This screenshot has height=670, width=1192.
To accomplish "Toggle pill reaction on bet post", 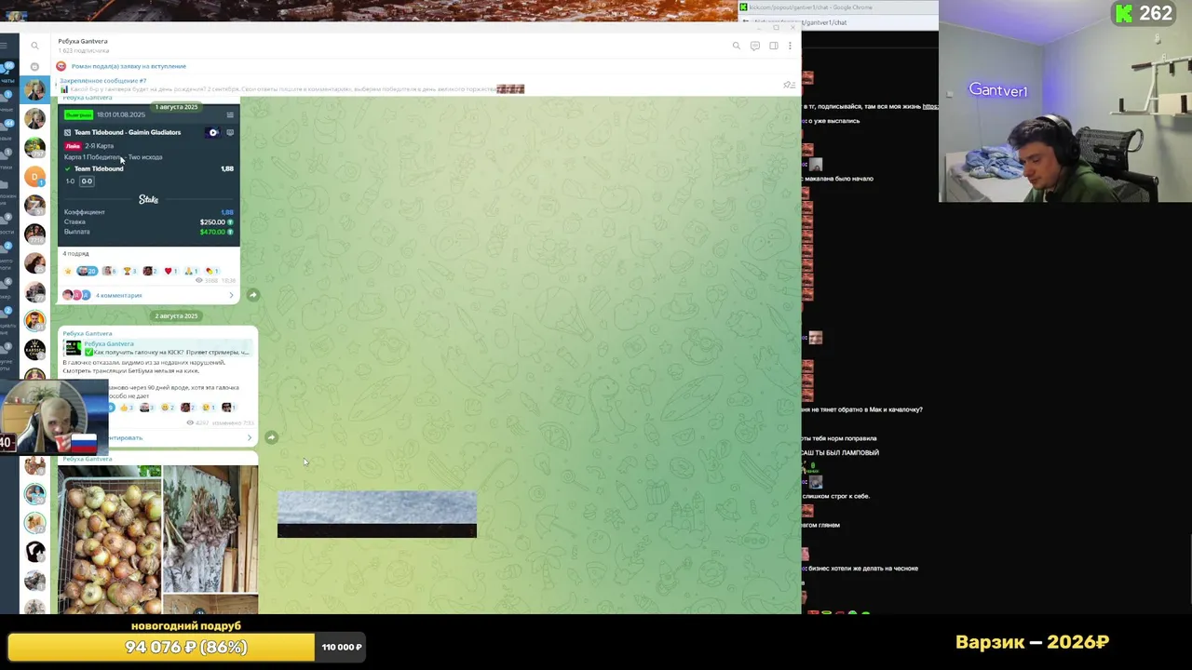I will 211,271.
